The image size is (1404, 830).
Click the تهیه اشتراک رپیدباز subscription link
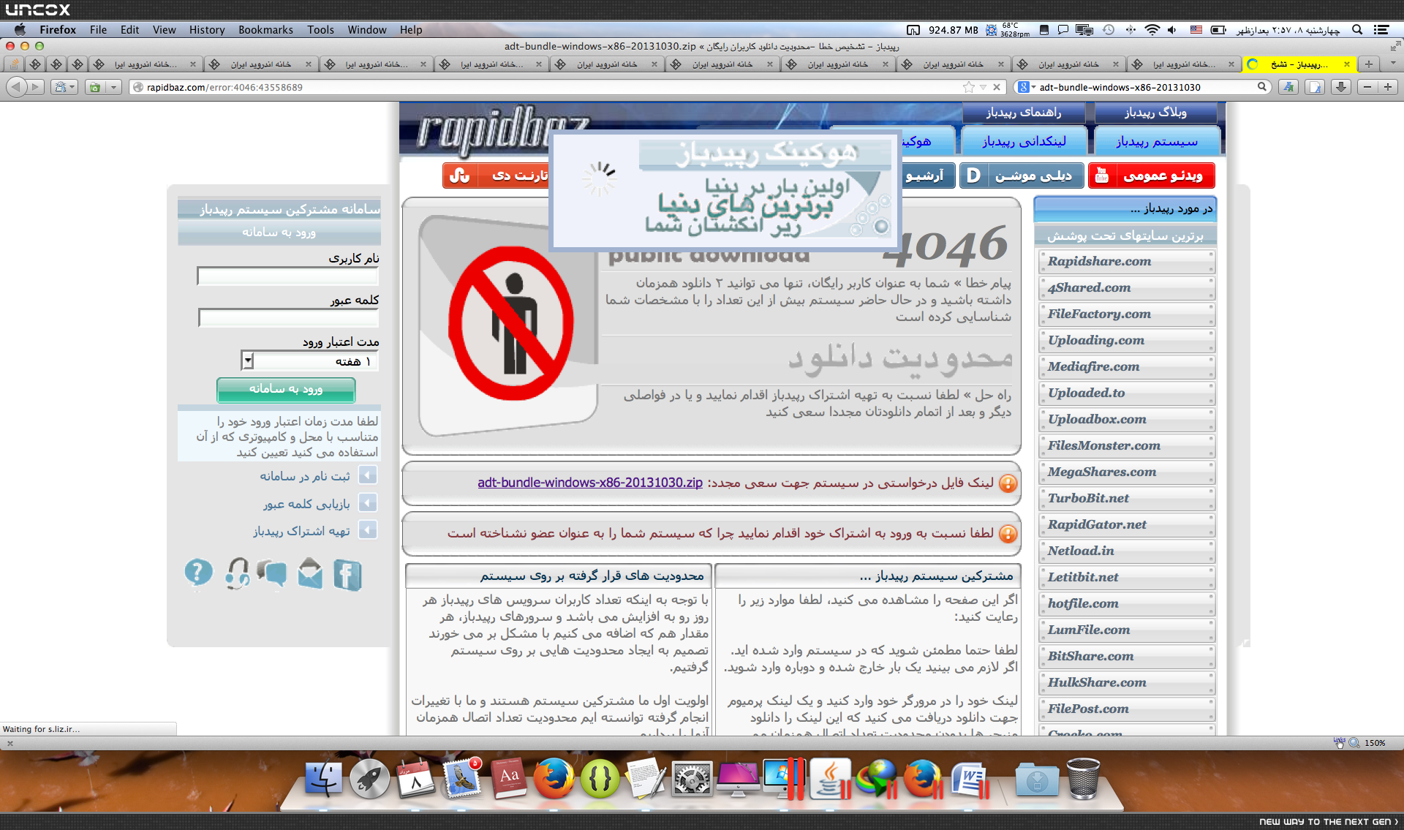(x=301, y=531)
